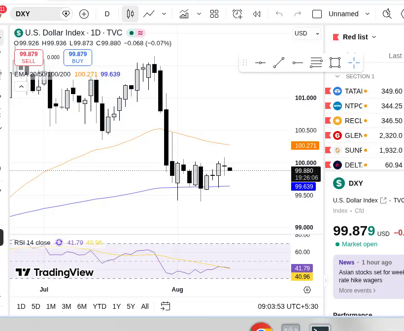Click the red flag beside SUNF
This screenshot has height=331, width=404.
click(328, 150)
